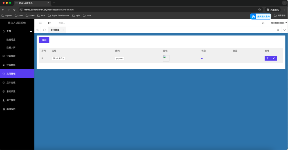The height and width of the screenshot is (150, 288).
Task: Click the payoreo code cell
Action: 120,58
